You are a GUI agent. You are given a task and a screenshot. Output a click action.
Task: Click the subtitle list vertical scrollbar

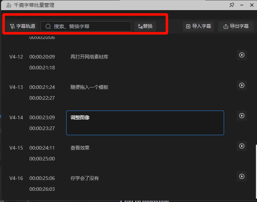click(x=256, y=172)
